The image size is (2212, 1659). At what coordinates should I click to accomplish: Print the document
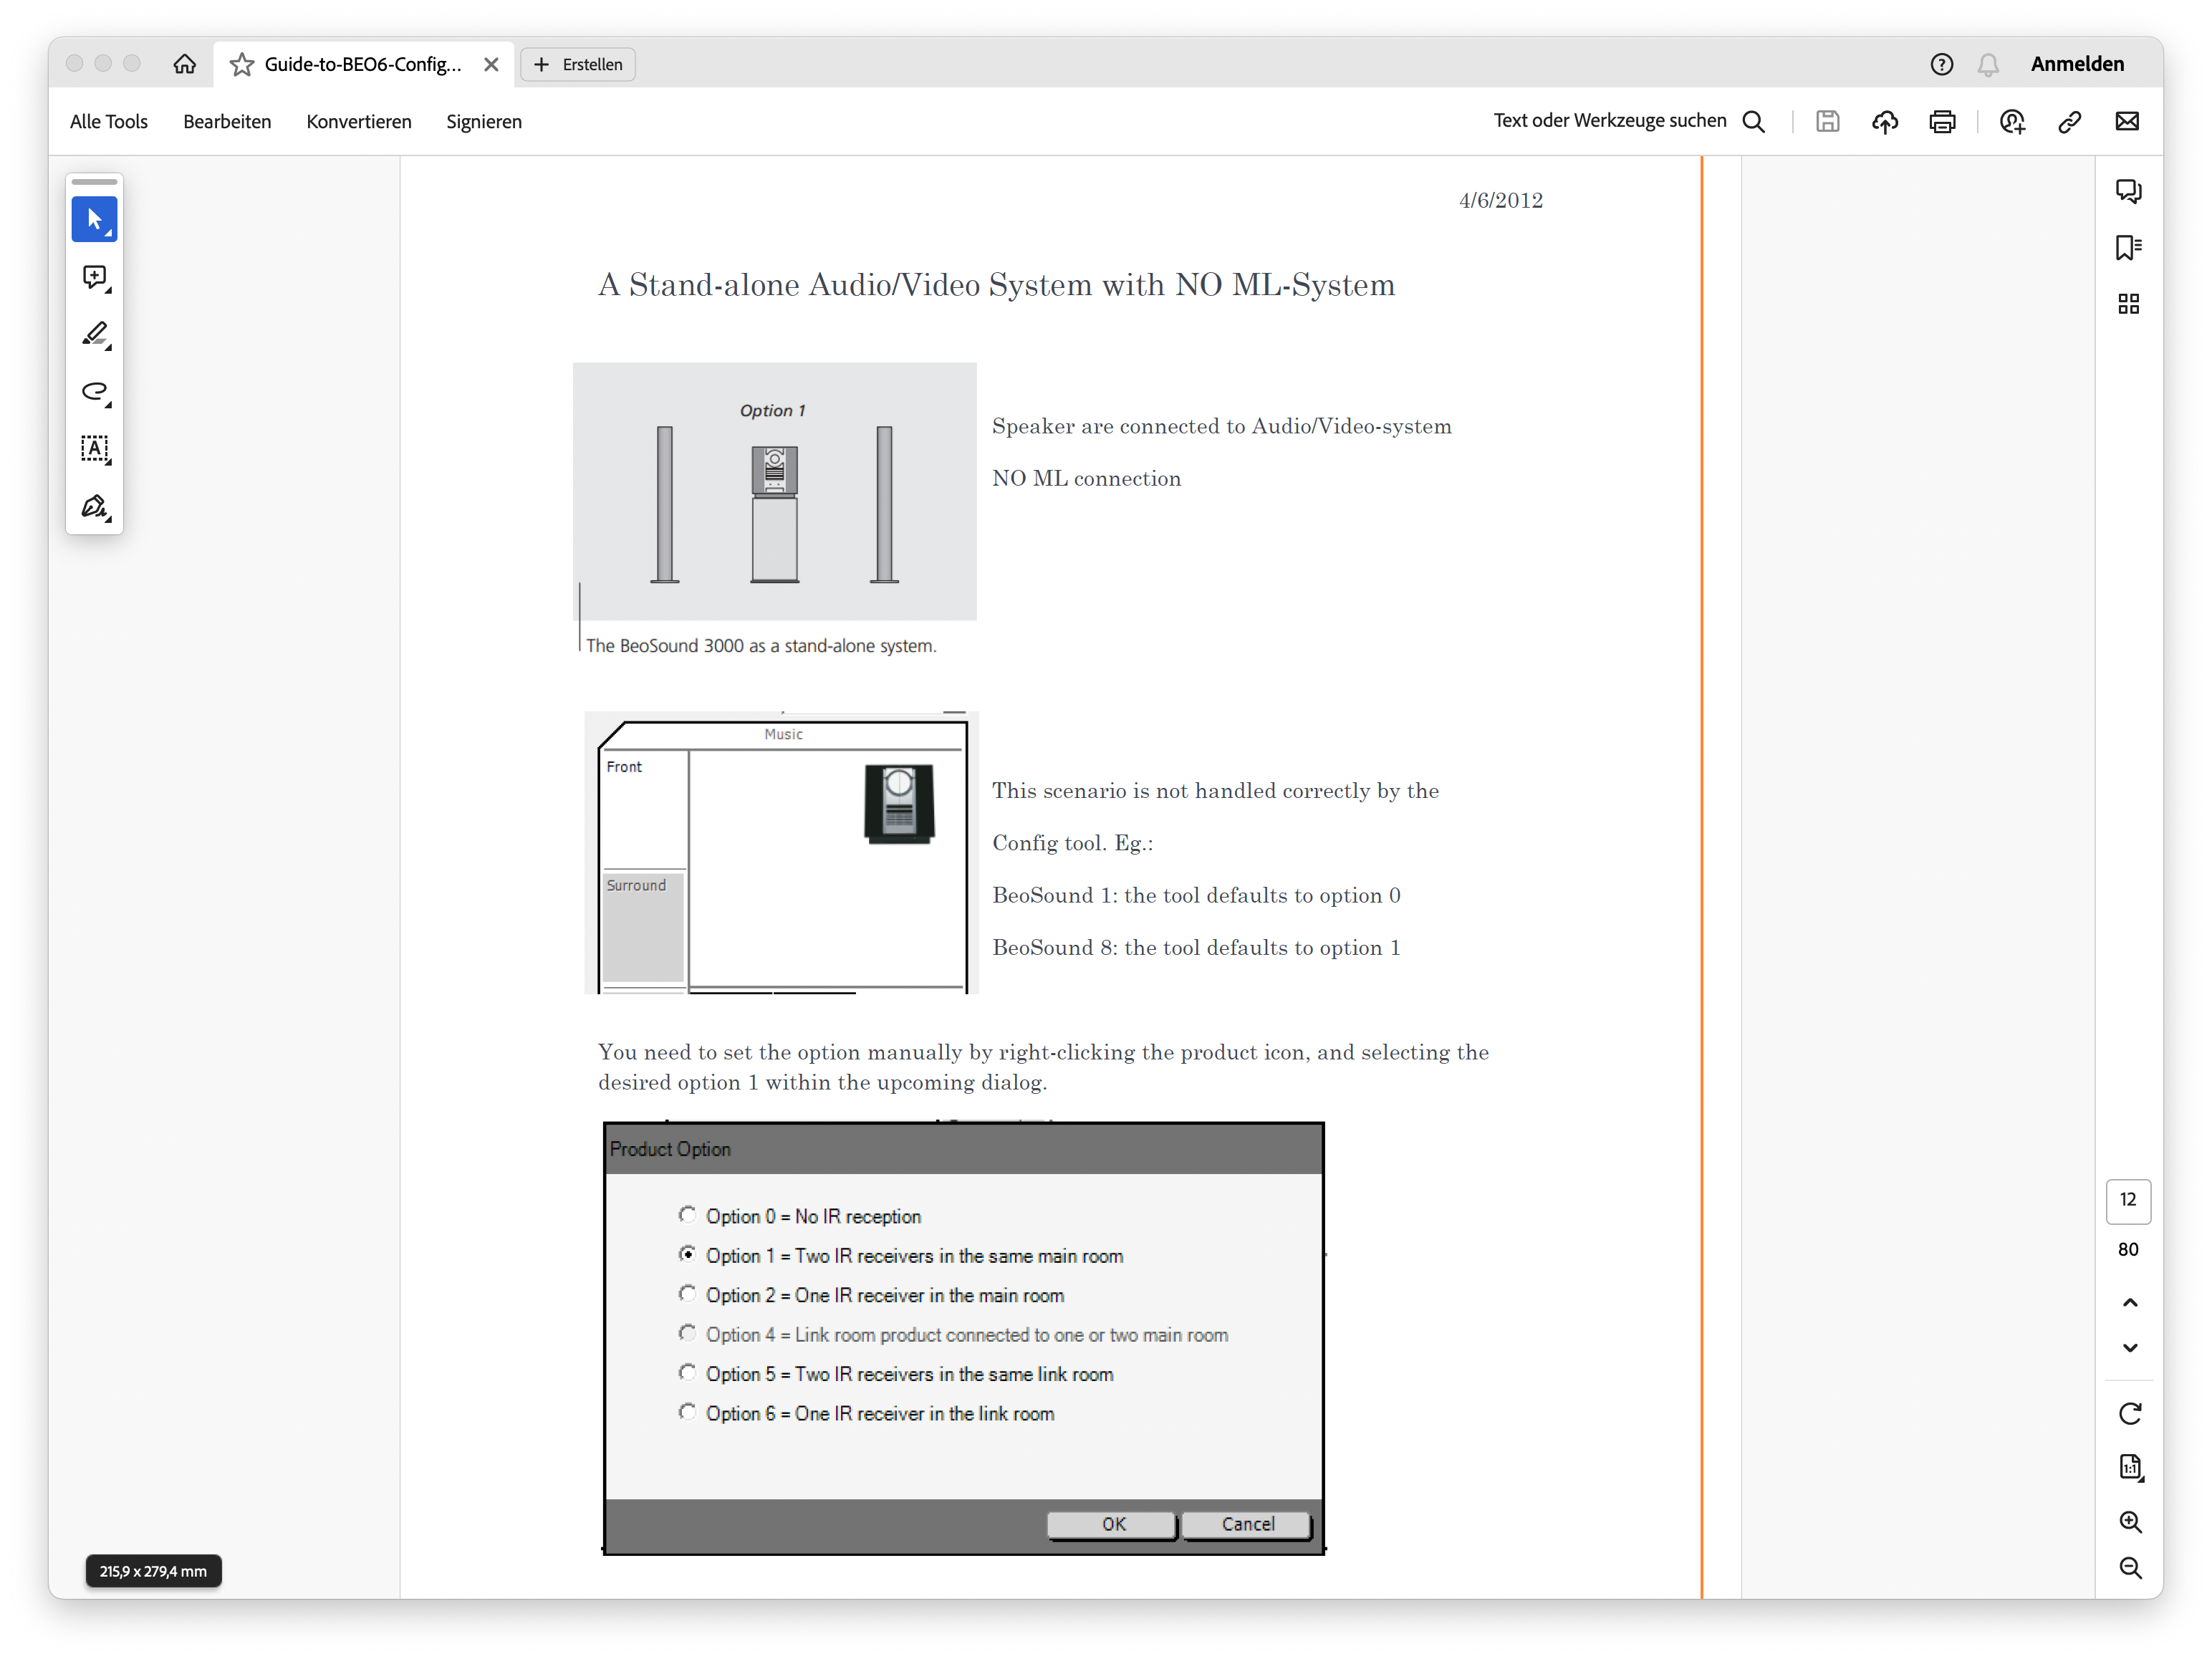click(x=1942, y=121)
